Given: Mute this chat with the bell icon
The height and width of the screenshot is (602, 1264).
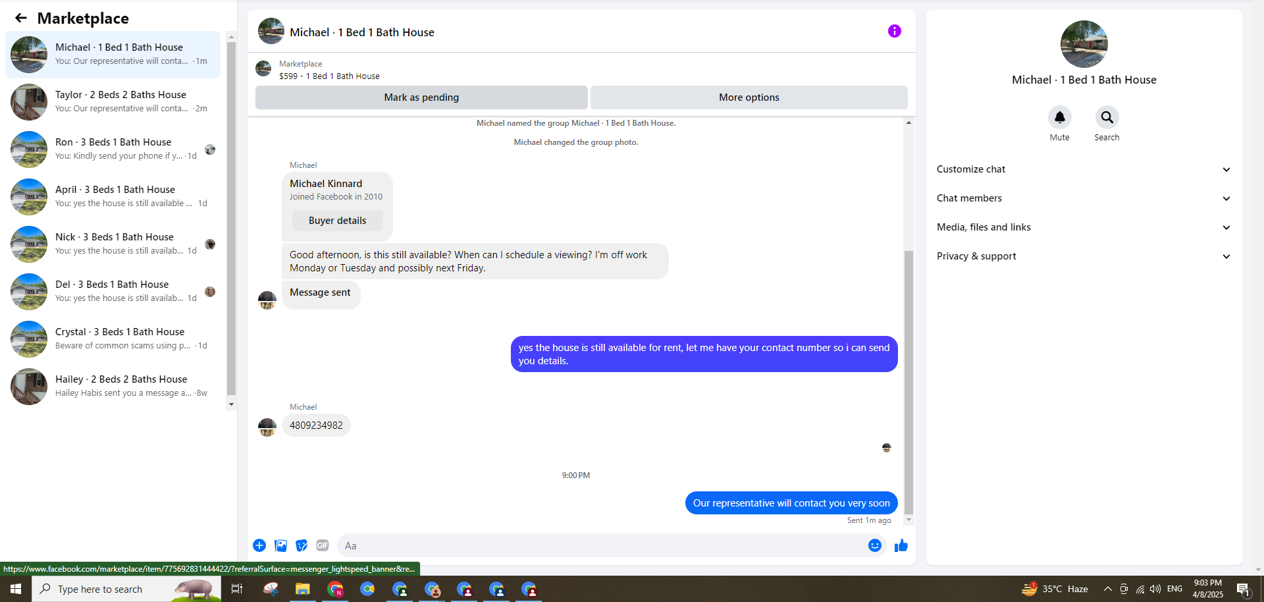Looking at the screenshot, I should (x=1059, y=117).
